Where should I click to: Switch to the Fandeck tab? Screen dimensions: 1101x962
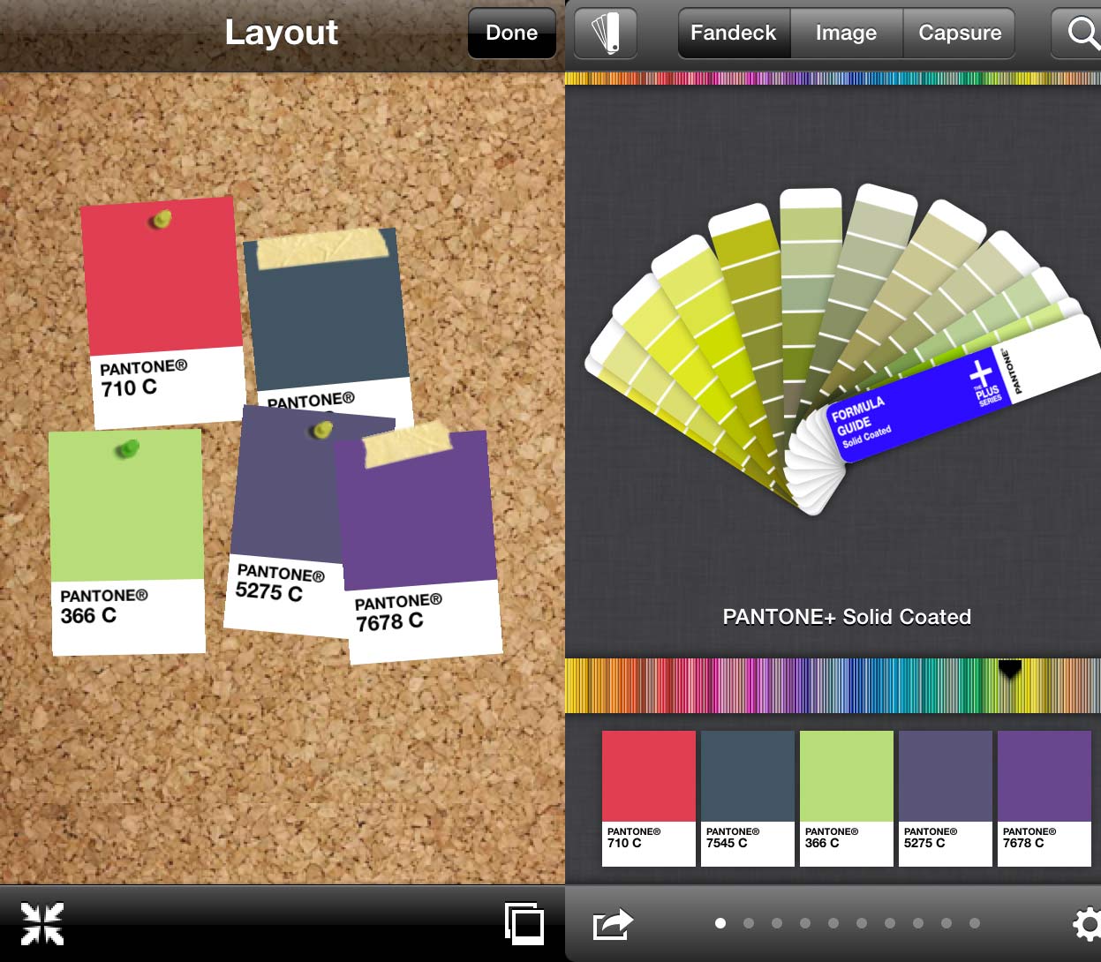(x=733, y=34)
